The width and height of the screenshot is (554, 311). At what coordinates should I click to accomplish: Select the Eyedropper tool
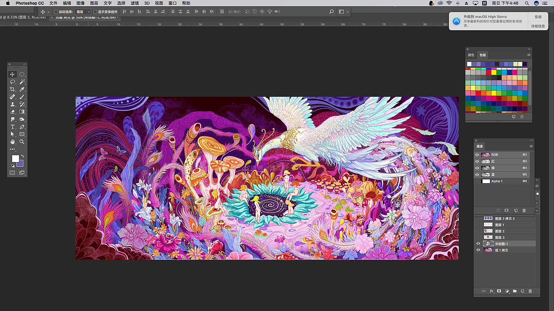coord(22,89)
